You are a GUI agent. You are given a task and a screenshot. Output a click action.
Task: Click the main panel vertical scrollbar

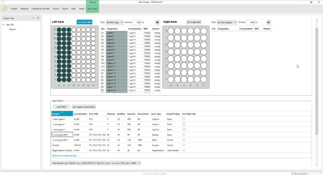pyautogui.click(x=316, y=80)
